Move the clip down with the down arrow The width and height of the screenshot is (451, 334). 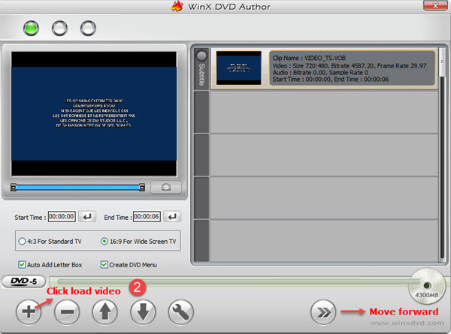[x=143, y=312]
